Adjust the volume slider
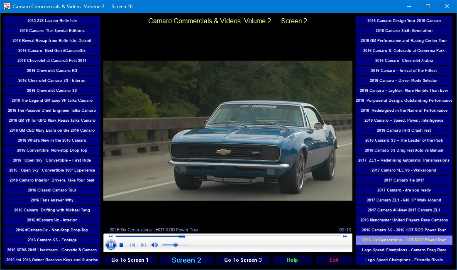This screenshot has height=270, width=457. pos(176,245)
